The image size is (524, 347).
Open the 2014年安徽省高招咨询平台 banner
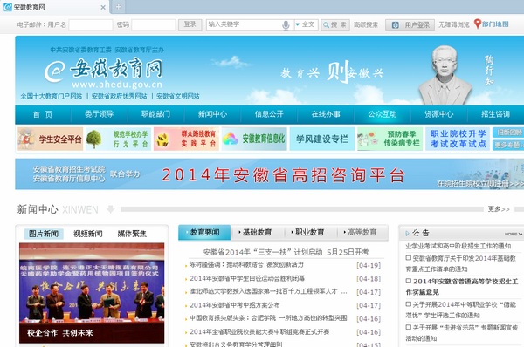pos(269,174)
